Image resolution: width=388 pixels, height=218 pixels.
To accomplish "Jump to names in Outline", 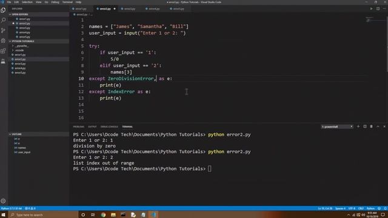I will (22, 148).
